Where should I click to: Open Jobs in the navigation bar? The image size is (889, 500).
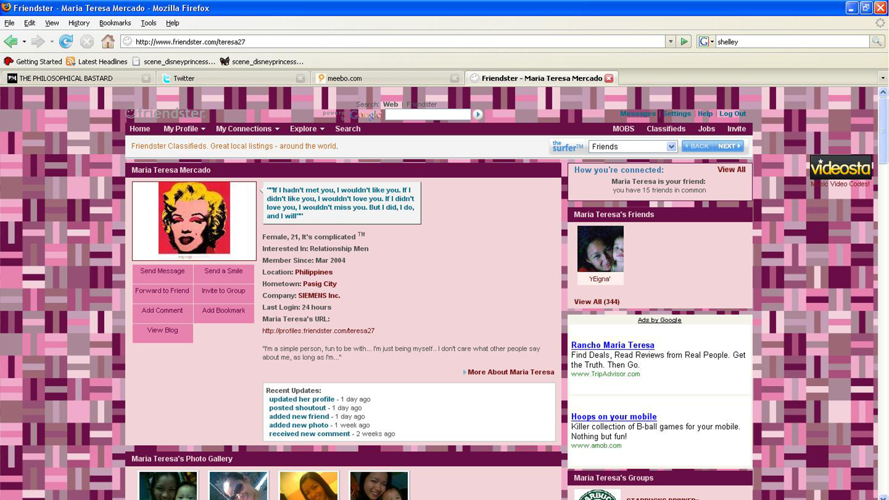(707, 129)
